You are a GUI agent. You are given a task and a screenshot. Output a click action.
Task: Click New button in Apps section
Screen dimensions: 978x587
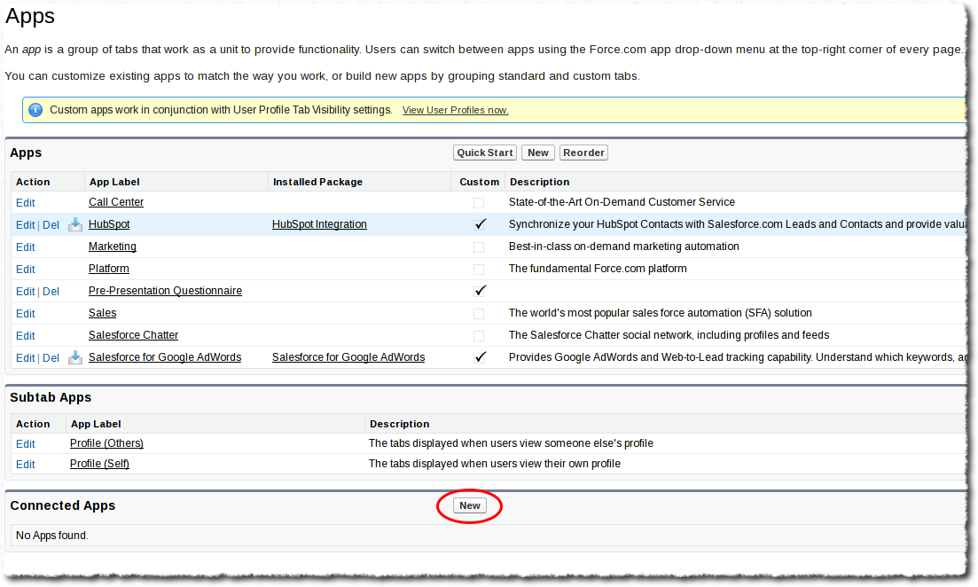point(537,153)
